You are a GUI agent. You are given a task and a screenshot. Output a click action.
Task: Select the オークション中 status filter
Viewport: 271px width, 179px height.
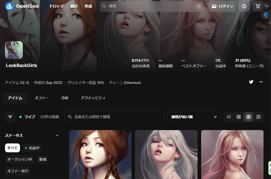click(x=20, y=159)
